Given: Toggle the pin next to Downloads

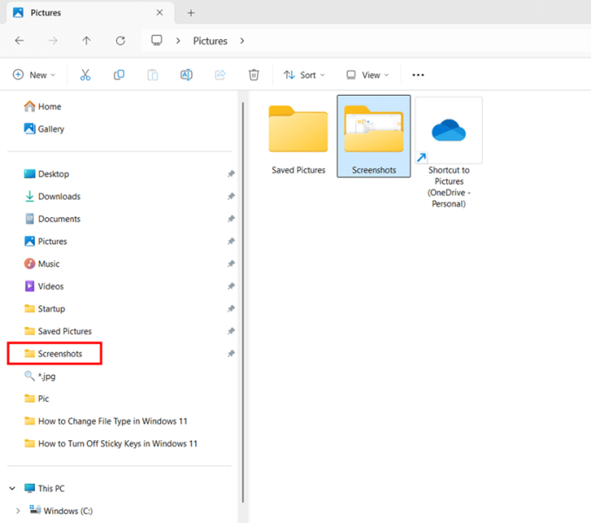Looking at the screenshot, I should (231, 196).
